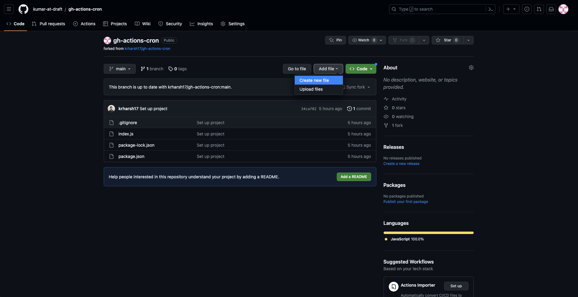Edit About details via gear icon
Viewport: 578px width, 297px height.
[x=471, y=68]
